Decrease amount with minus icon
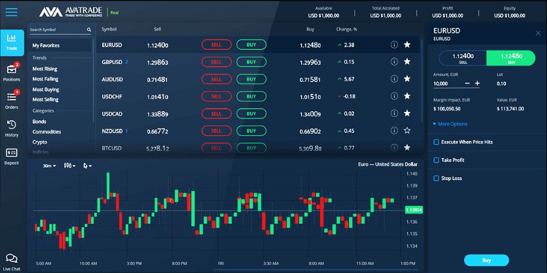Screen dimensions: 547x273 [467, 83]
